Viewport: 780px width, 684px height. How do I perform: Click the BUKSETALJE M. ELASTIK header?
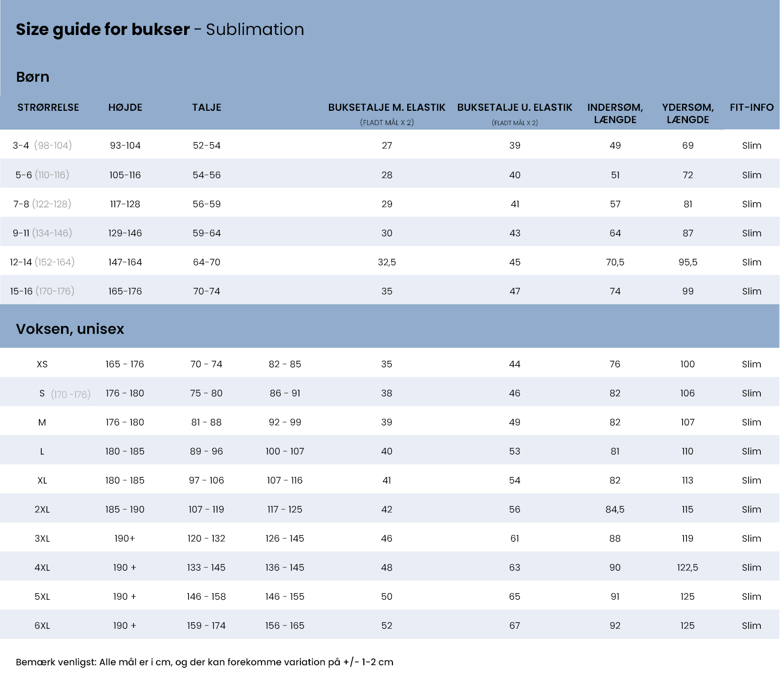click(x=387, y=107)
